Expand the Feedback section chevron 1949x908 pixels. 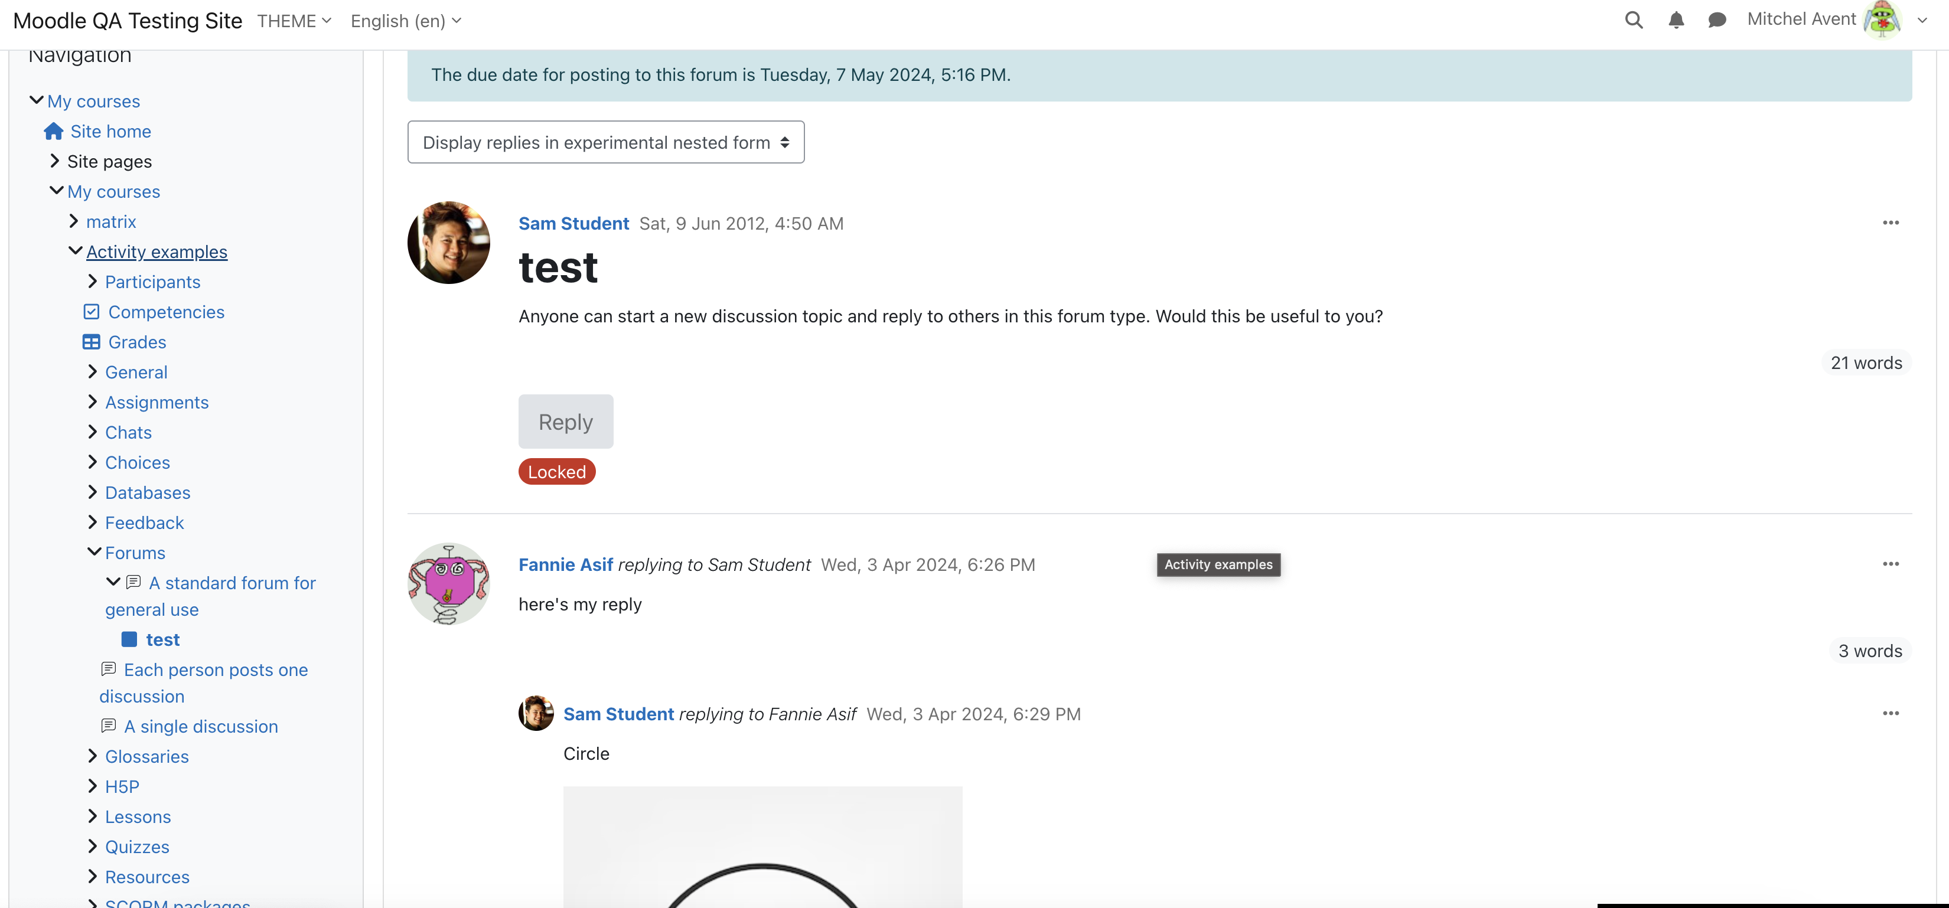pos(92,522)
